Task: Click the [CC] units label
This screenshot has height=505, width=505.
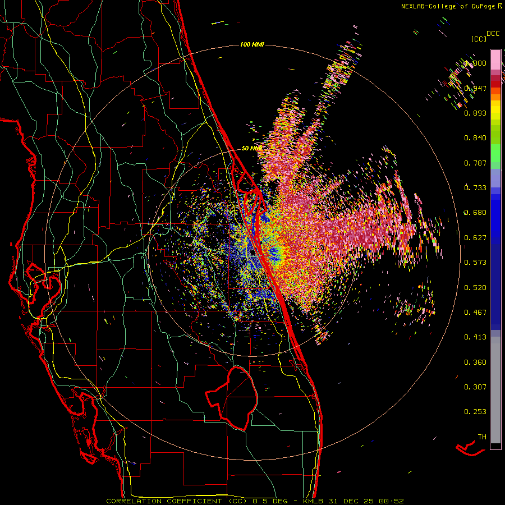Action: pyautogui.click(x=479, y=39)
